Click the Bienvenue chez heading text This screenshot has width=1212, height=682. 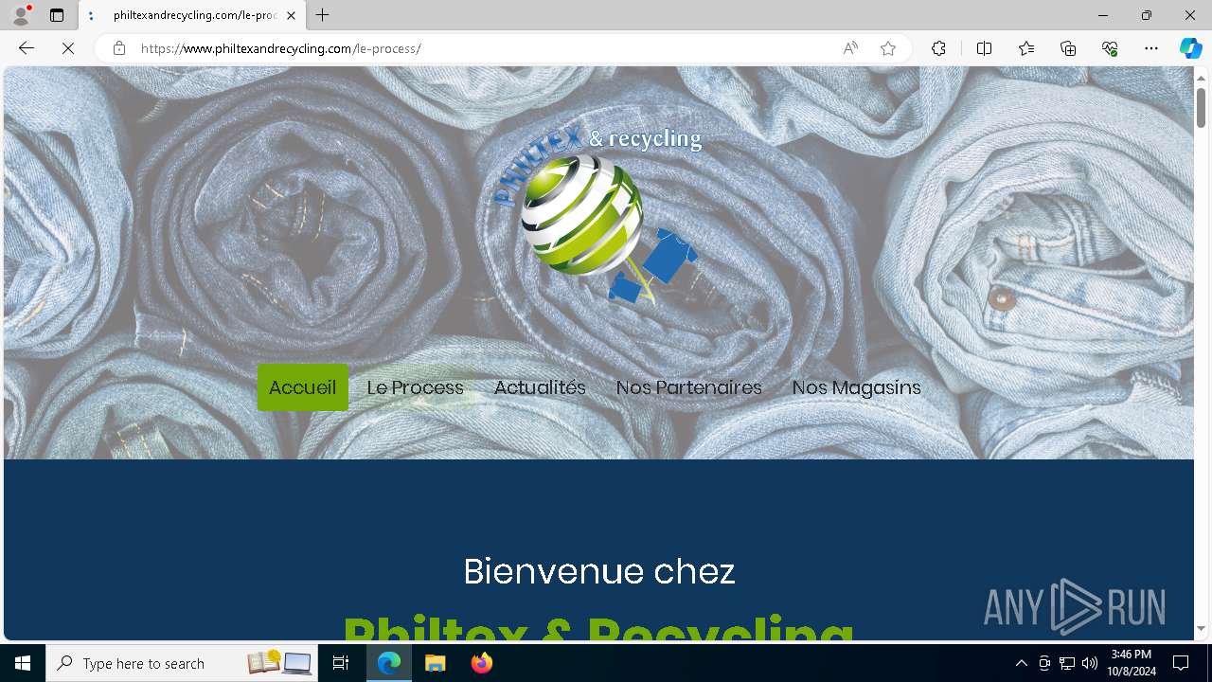tap(598, 571)
